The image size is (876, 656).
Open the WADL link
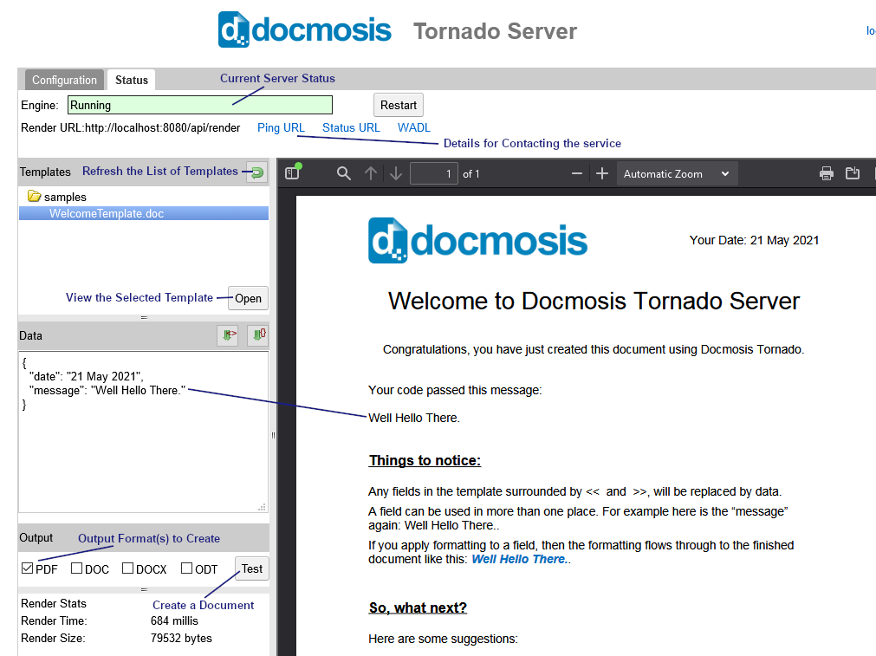414,128
